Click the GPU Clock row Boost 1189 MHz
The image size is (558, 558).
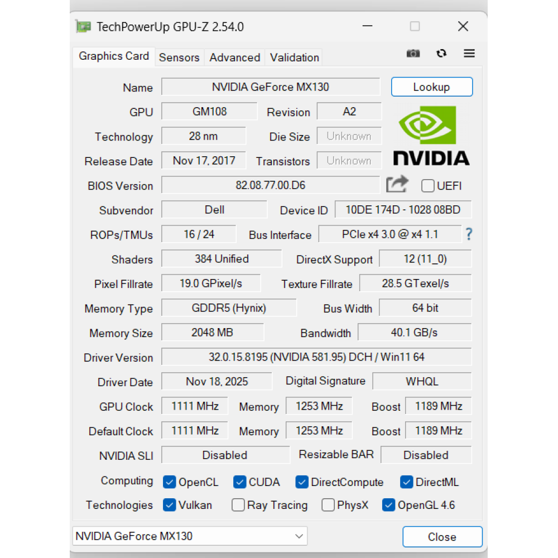(439, 406)
